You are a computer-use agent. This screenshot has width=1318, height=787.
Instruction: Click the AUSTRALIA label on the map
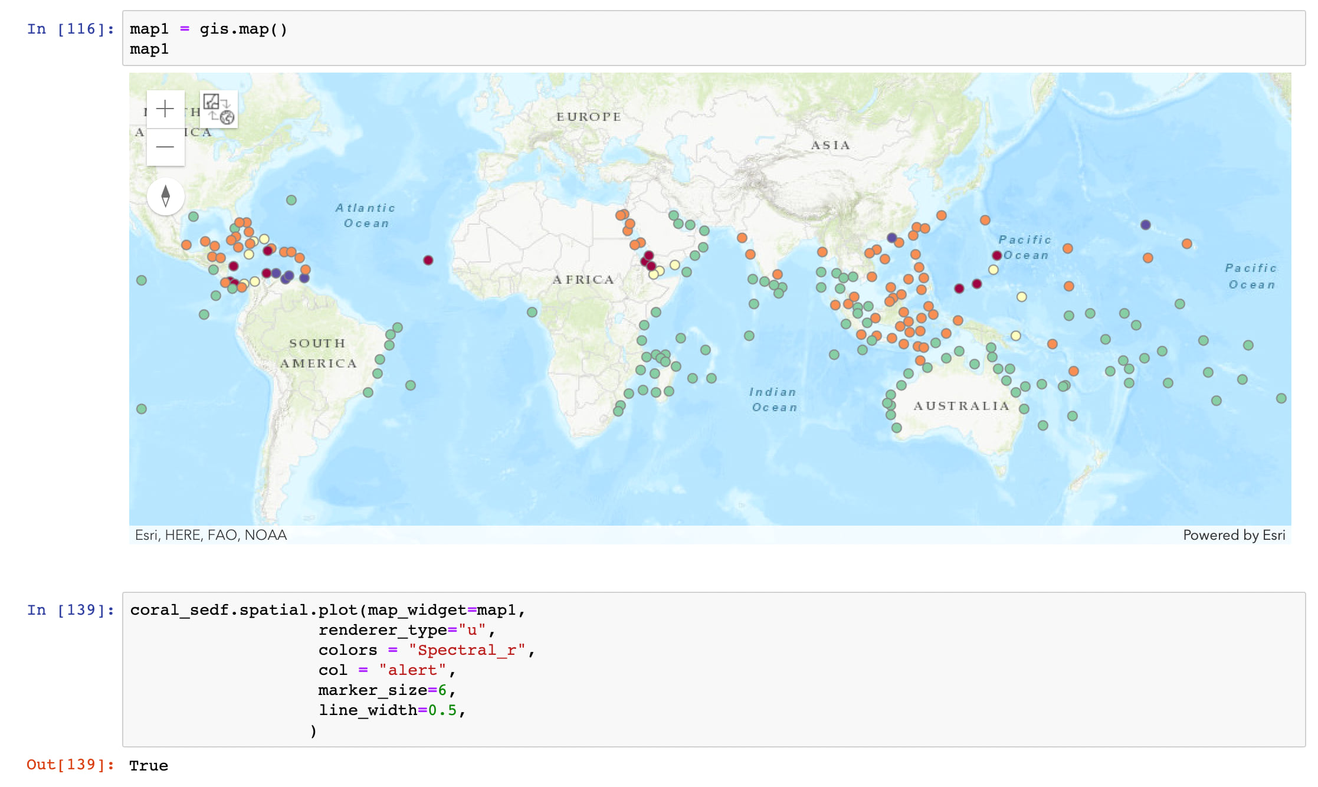[x=961, y=406]
